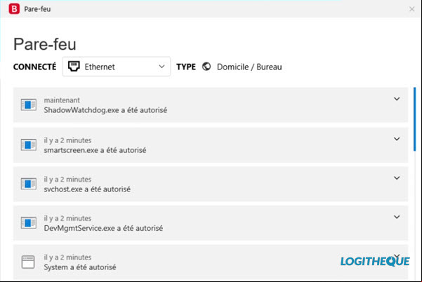
Task: Click the globe icon beside Domicile / Bureau
Action: click(x=206, y=67)
